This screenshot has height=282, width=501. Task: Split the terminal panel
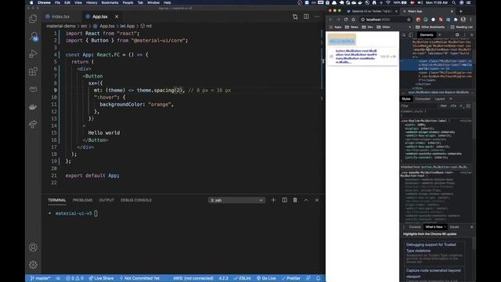click(x=284, y=201)
